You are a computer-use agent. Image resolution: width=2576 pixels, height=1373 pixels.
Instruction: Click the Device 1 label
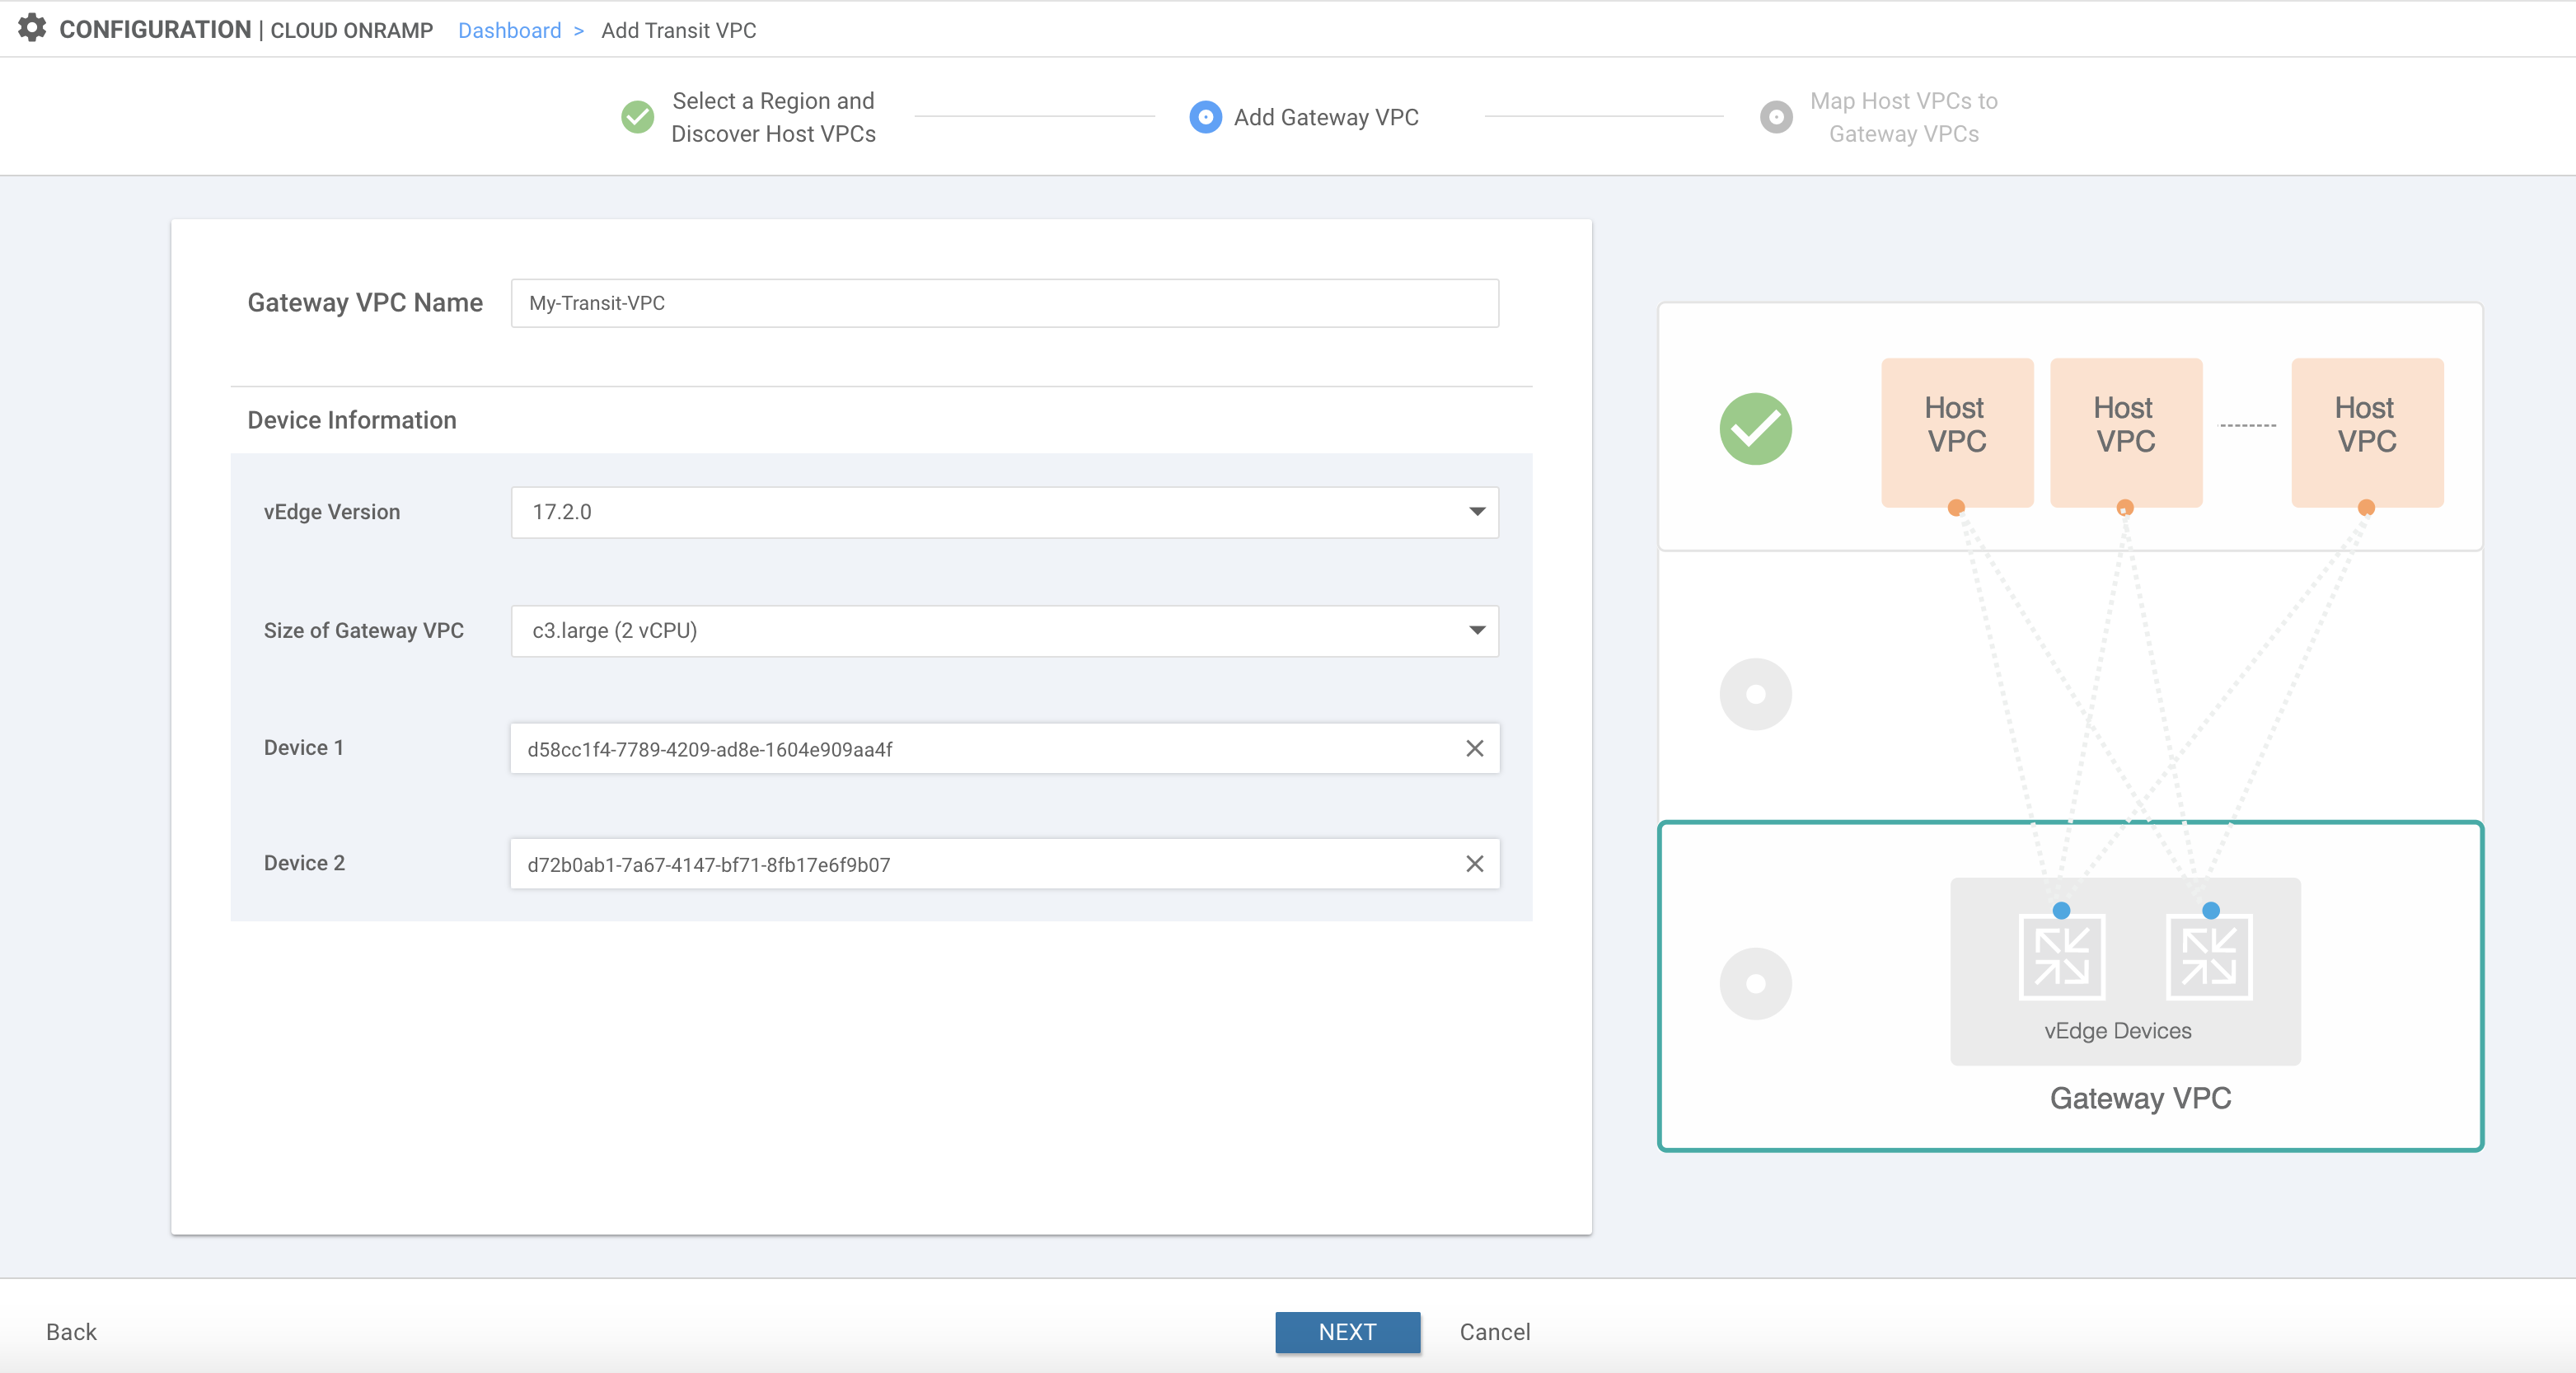pos(304,748)
